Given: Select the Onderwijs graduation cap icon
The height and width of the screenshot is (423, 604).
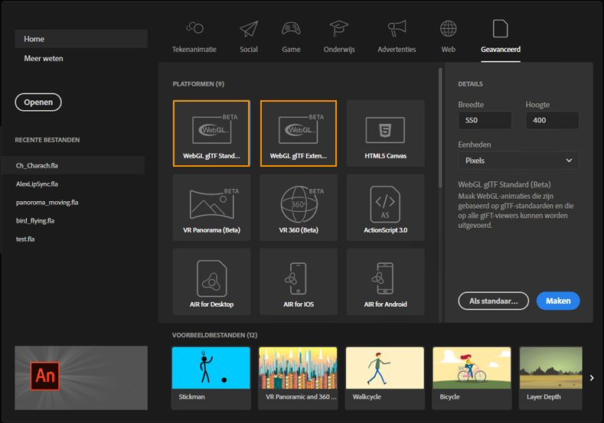Looking at the screenshot, I should pos(339,28).
